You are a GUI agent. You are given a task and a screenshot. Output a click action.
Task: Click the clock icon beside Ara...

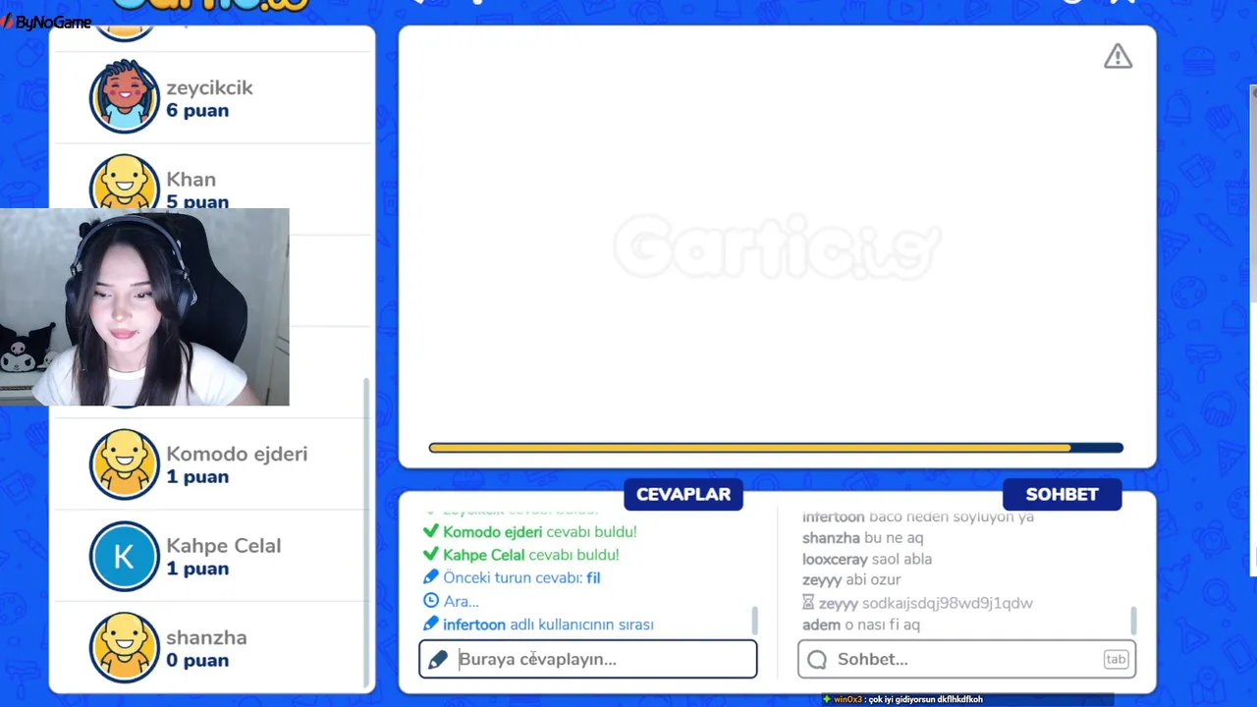coord(430,601)
